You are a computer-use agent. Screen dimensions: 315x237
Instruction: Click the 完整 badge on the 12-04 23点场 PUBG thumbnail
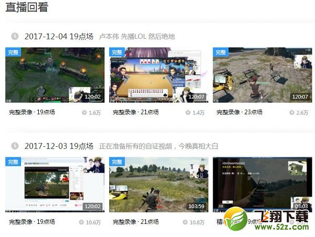click(x=221, y=52)
